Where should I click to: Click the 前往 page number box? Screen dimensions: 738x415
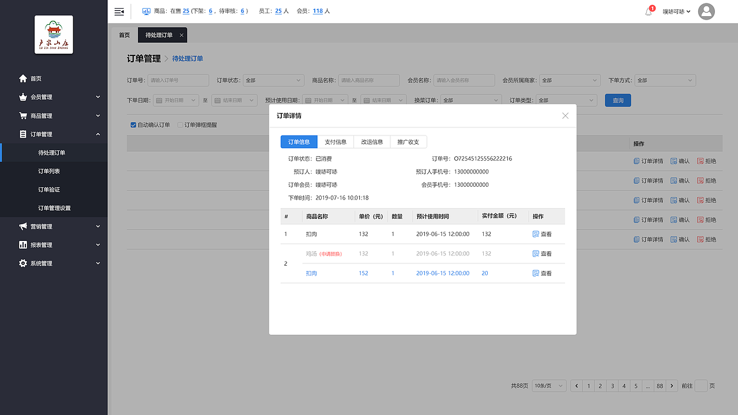(x=701, y=386)
